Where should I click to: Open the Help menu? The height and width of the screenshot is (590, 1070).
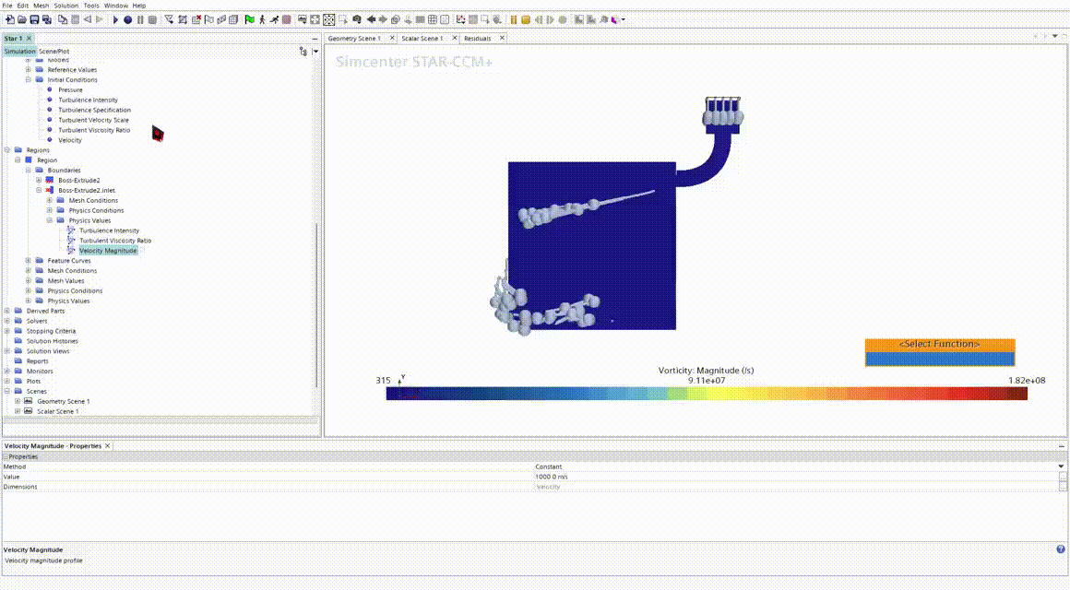[138, 6]
